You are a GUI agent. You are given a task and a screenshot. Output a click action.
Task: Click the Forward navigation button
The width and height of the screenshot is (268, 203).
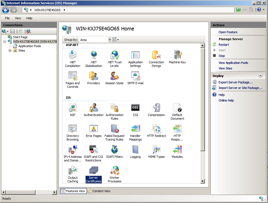click(x=14, y=10)
